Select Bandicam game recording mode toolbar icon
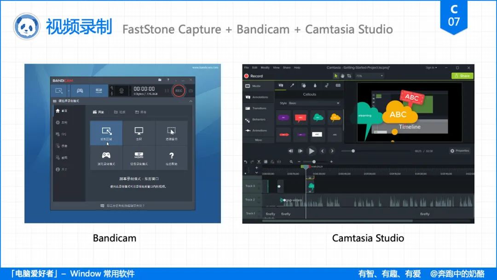The height and width of the screenshot is (280, 497). coord(80,91)
